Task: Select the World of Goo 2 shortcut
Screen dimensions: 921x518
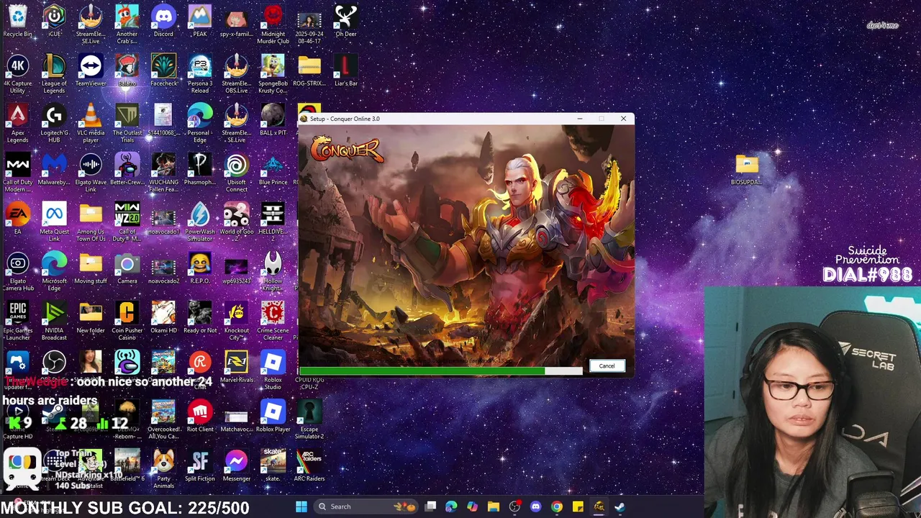Action: (236, 222)
